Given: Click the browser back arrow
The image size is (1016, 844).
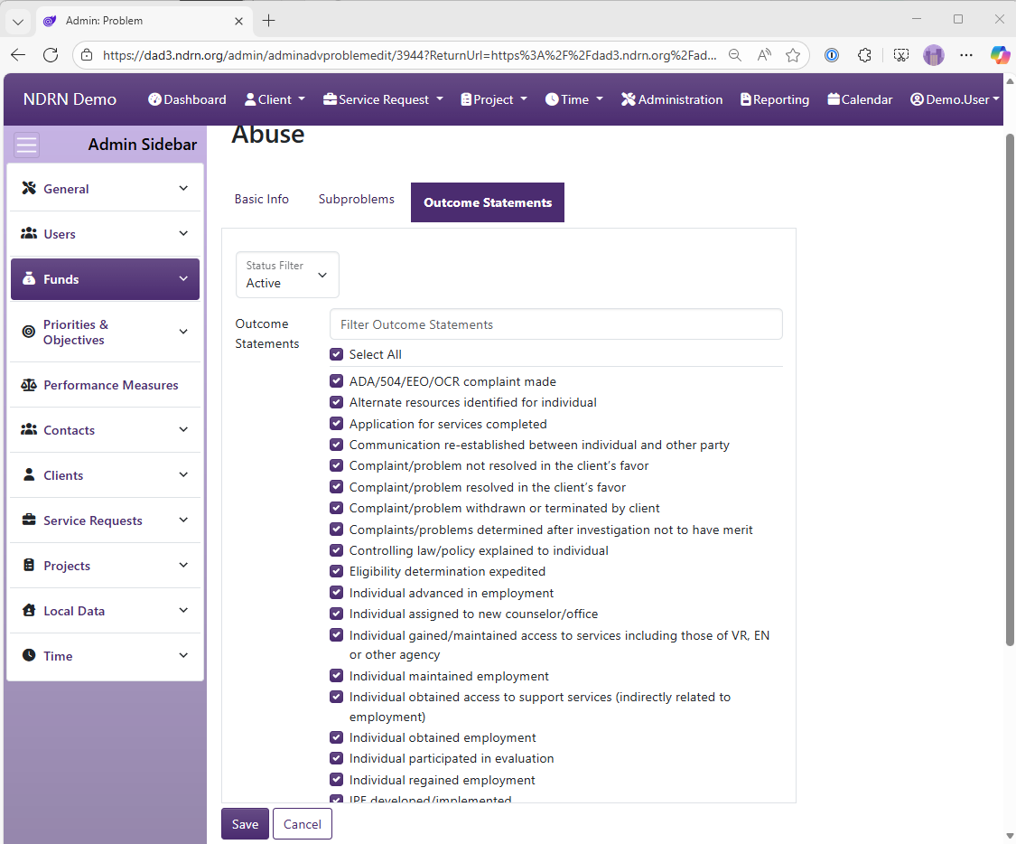Looking at the screenshot, I should point(18,55).
